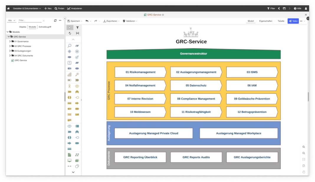The image size is (315, 182).
Task: Open the Hilfe menu
Action: 298,9
